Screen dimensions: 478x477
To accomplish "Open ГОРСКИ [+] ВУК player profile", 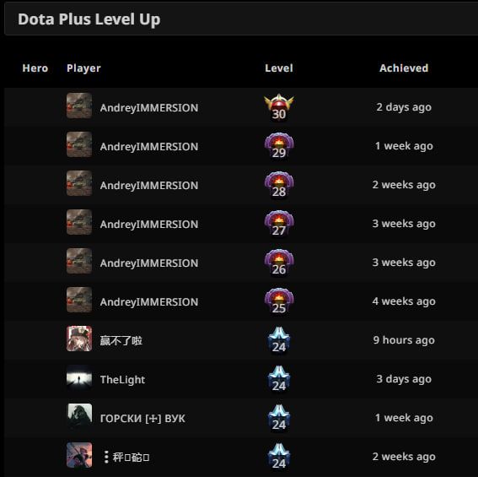I will [142, 418].
